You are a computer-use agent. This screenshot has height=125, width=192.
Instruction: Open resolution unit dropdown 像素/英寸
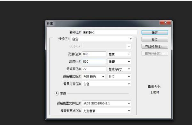coord(119,69)
